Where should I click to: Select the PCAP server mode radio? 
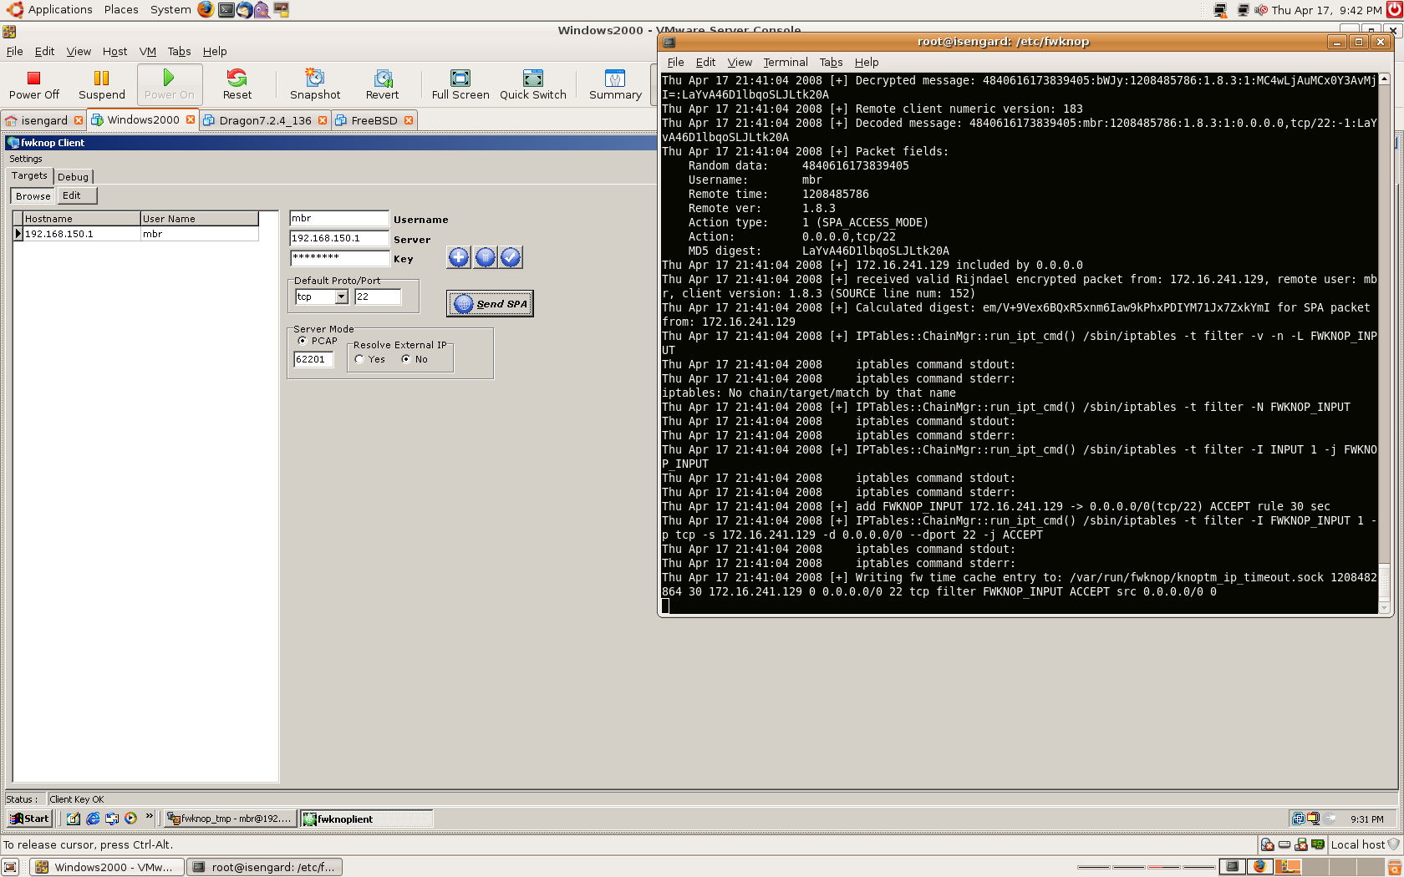303,341
